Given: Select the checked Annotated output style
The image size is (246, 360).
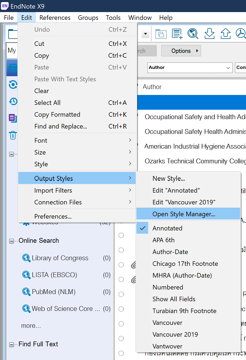Looking at the screenshot, I should pos(188,228).
